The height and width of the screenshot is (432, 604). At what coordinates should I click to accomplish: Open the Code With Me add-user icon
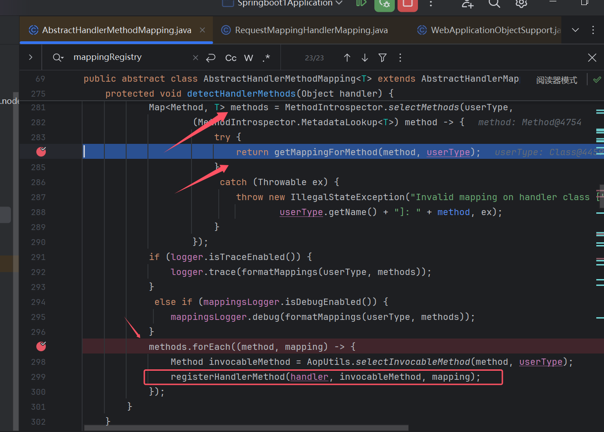coord(467,4)
